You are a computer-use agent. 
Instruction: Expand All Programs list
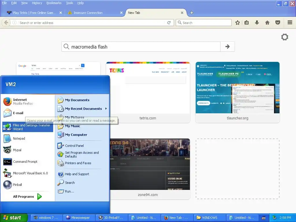[27, 197]
